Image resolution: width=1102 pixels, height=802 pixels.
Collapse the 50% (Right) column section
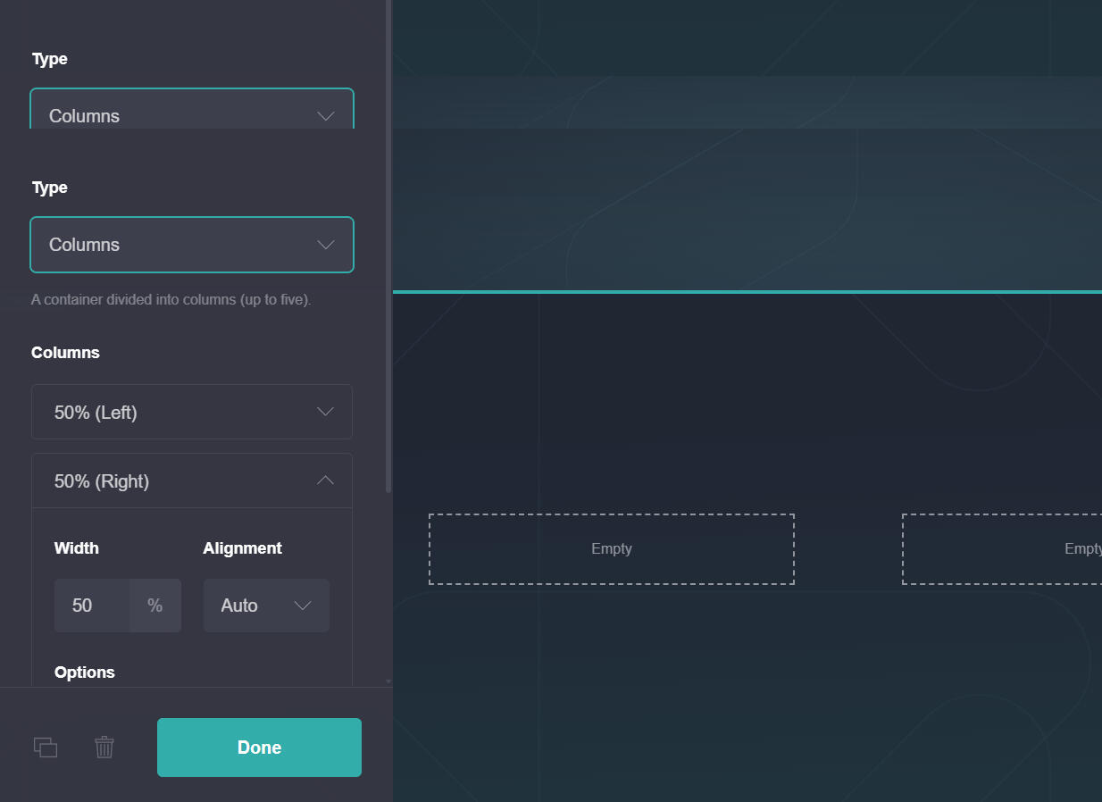192,481
